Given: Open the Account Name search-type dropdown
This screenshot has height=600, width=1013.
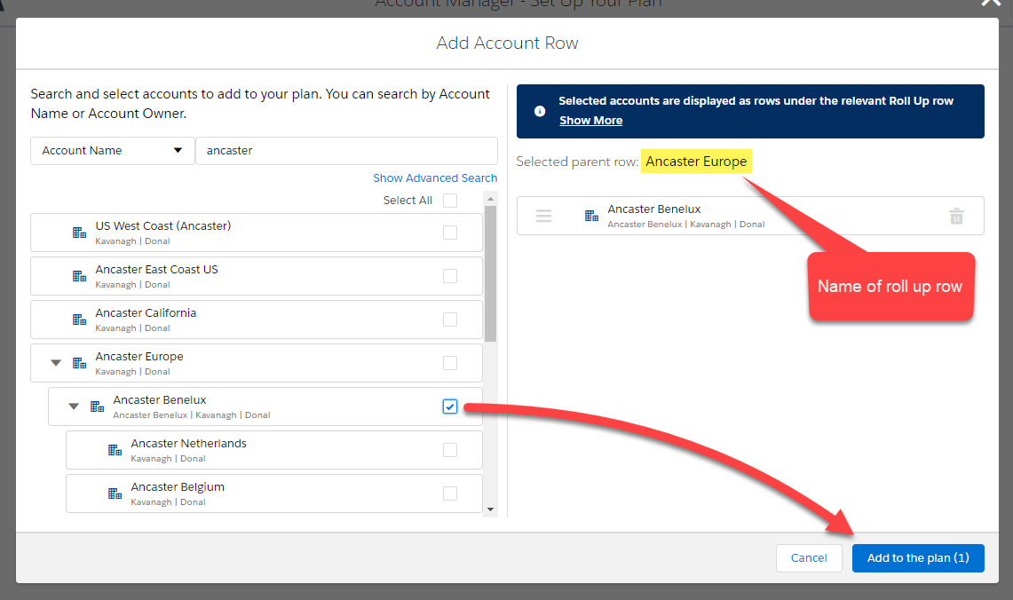Looking at the screenshot, I should coord(113,151).
